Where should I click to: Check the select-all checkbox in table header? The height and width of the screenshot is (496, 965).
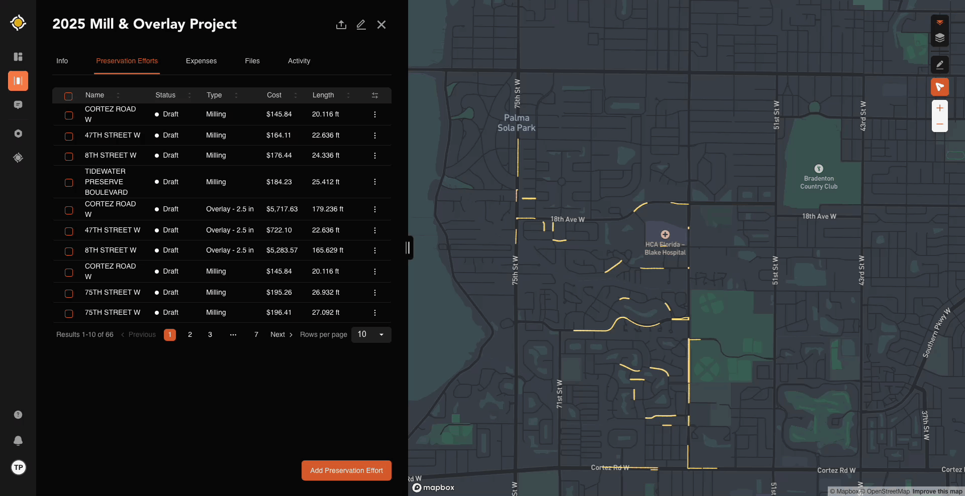point(69,96)
